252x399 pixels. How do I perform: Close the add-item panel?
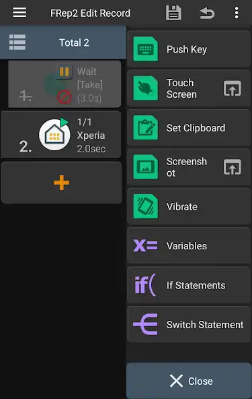[x=189, y=381]
